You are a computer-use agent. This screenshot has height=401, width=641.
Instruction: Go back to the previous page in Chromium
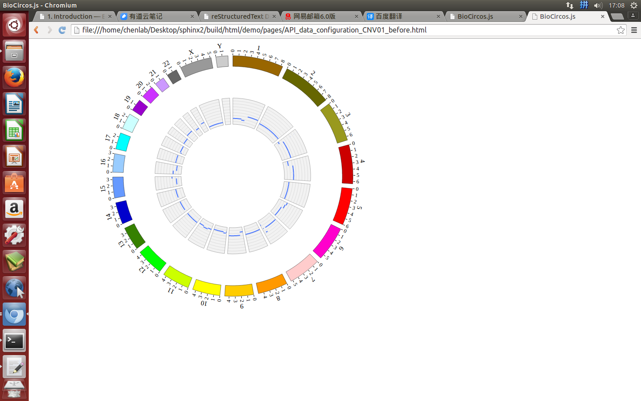coord(37,30)
